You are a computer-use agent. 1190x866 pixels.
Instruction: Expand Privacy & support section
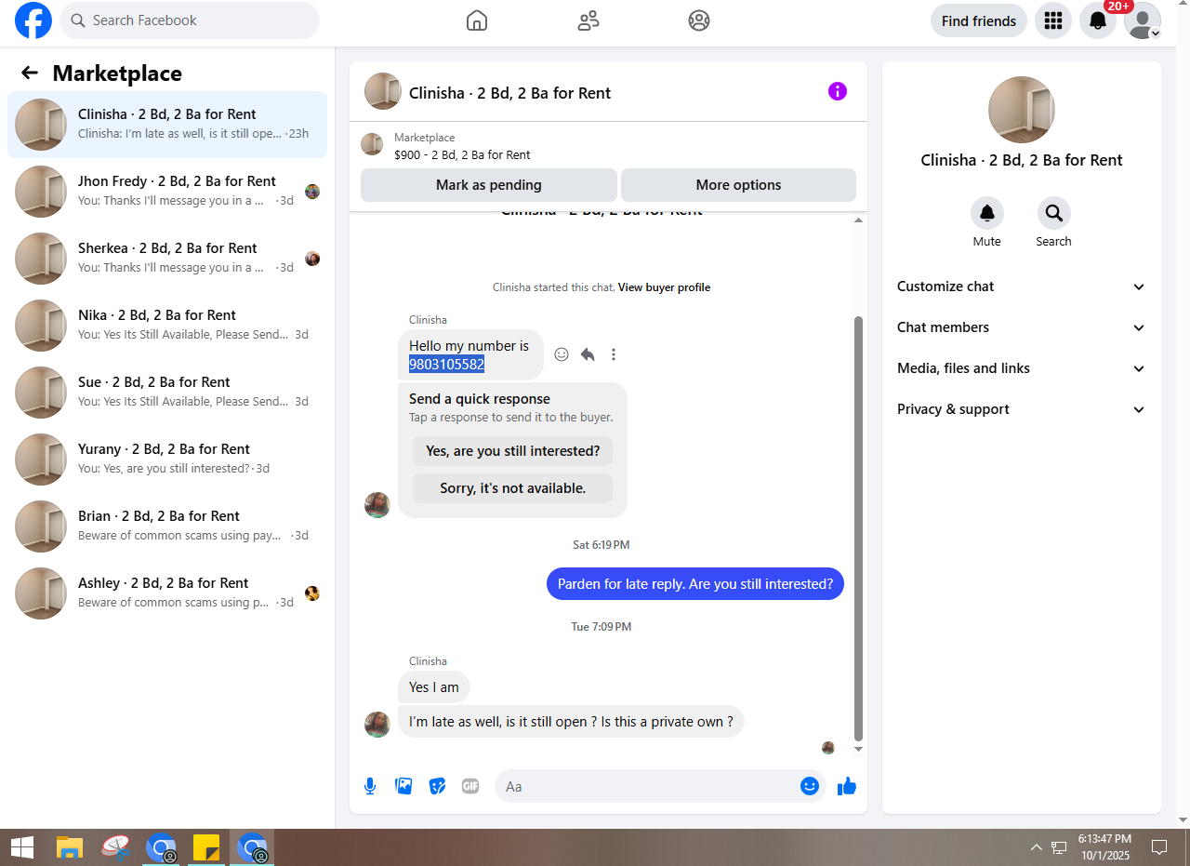[1022, 409]
